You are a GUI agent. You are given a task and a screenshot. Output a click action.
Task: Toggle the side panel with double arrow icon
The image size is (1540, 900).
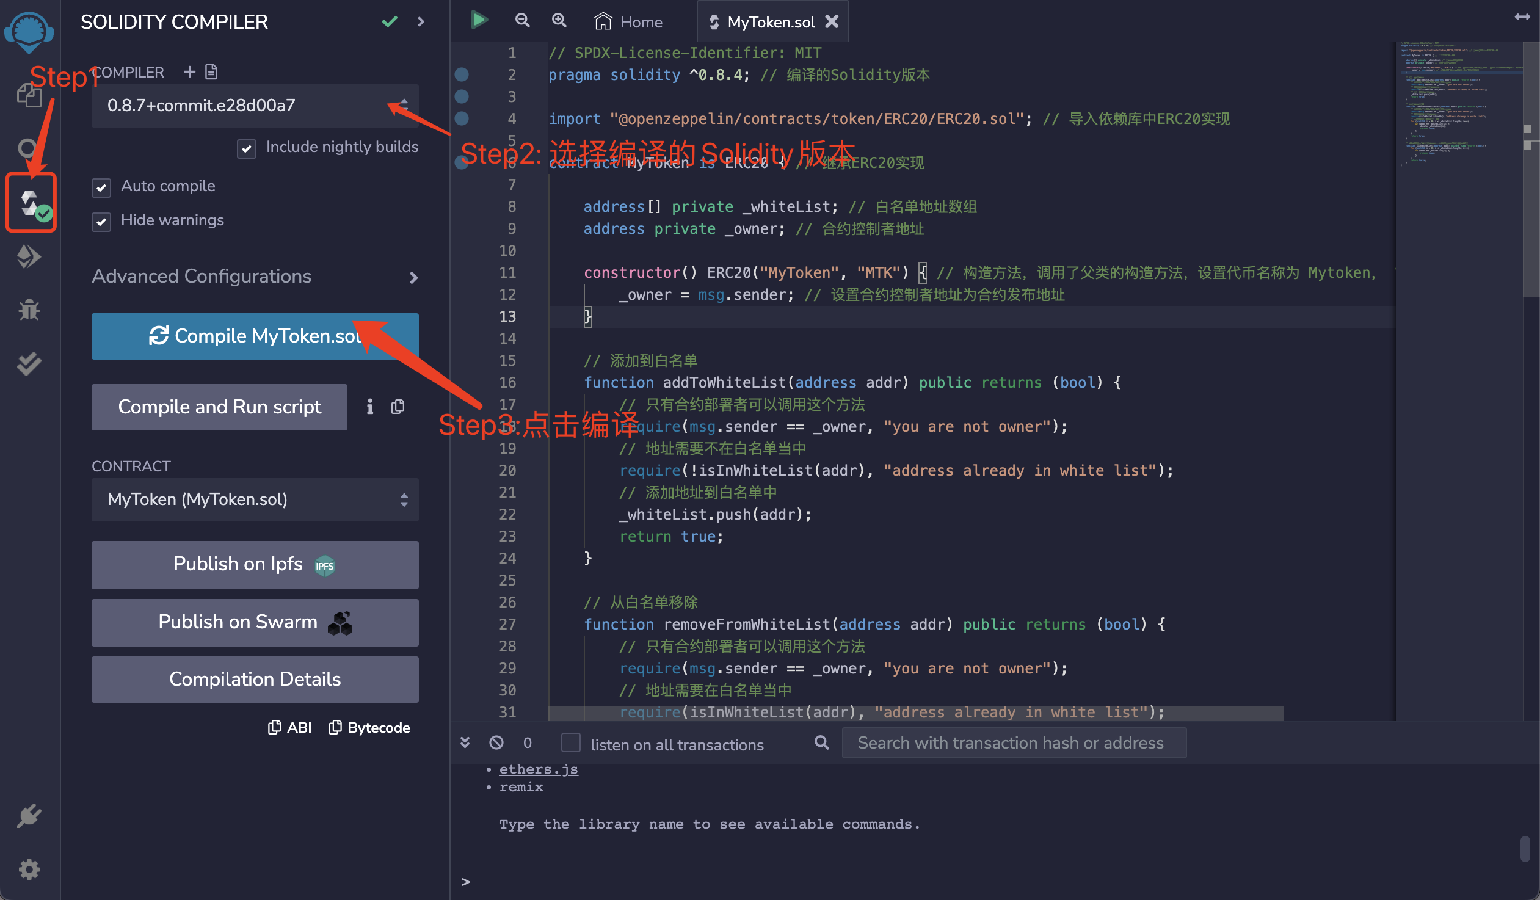tap(1522, 17)
